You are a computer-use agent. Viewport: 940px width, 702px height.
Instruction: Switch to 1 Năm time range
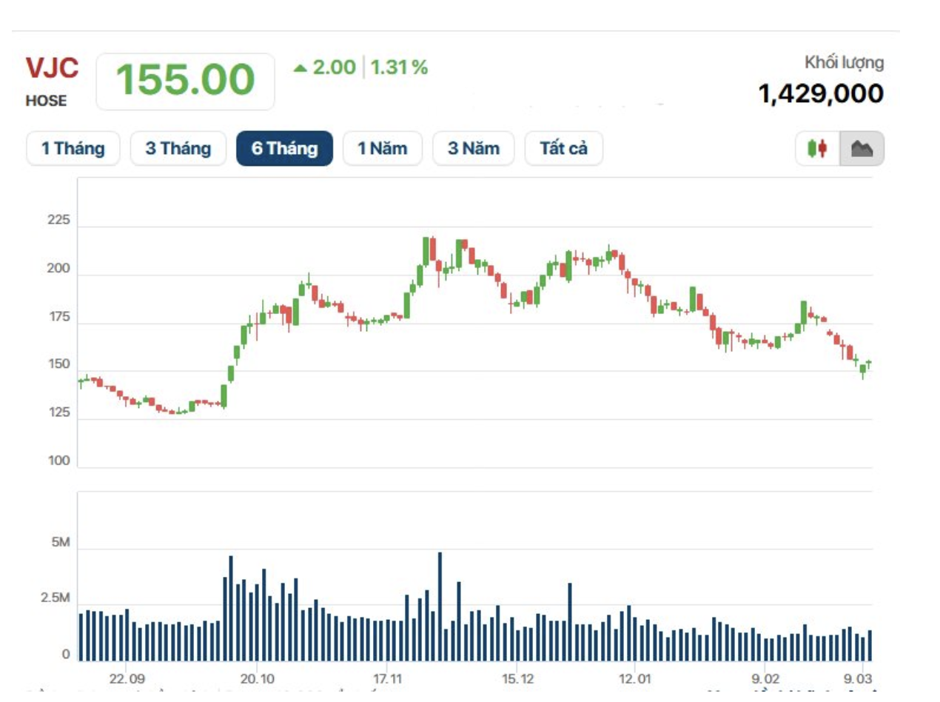pyautogui.click(x=382, y=149)
